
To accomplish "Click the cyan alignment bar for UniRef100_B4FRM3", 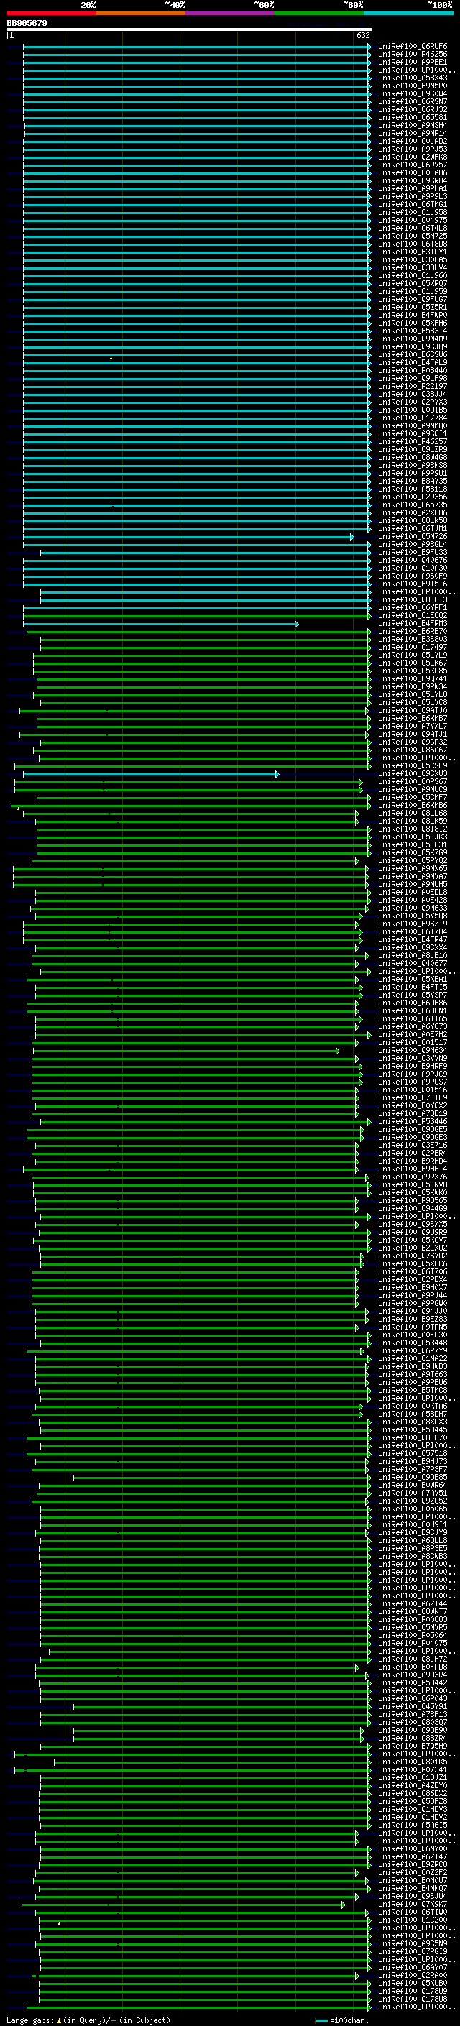I will (x=162, y=624).
